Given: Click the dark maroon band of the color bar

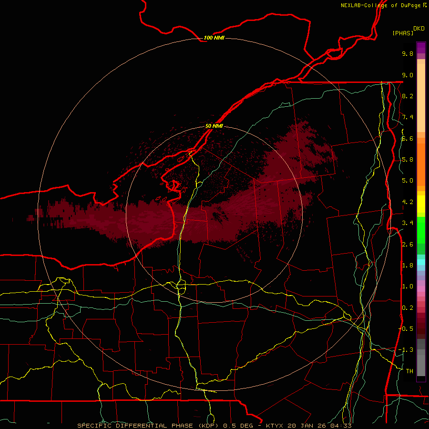Looking at the screenshot, I should tap(421, 326).
